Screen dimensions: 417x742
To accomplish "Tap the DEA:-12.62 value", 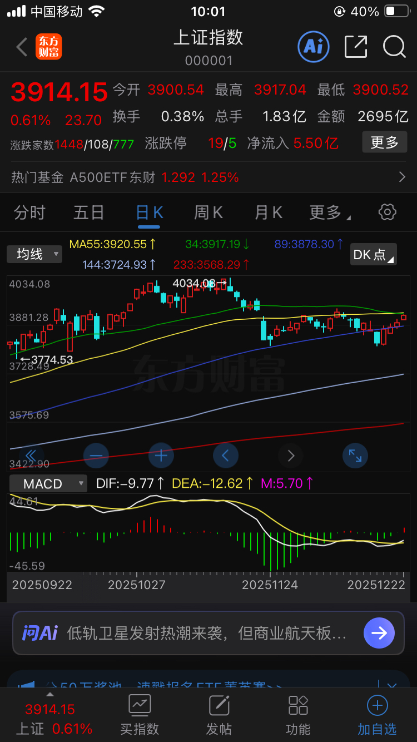I will [x=213, y=483].
